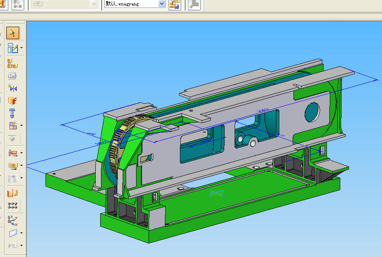The height and width of the screenshot is (257, 382).
Task: Click the teal round hole on the grey plate
Action: click(x=312, y=112)
